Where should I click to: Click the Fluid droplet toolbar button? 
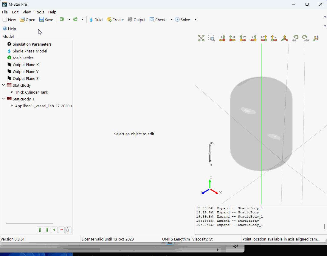point(96,20)
